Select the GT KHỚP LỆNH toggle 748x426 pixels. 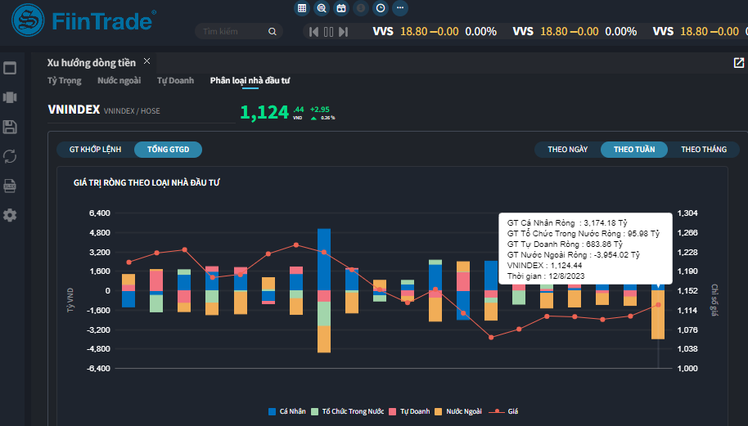[95, 150]
